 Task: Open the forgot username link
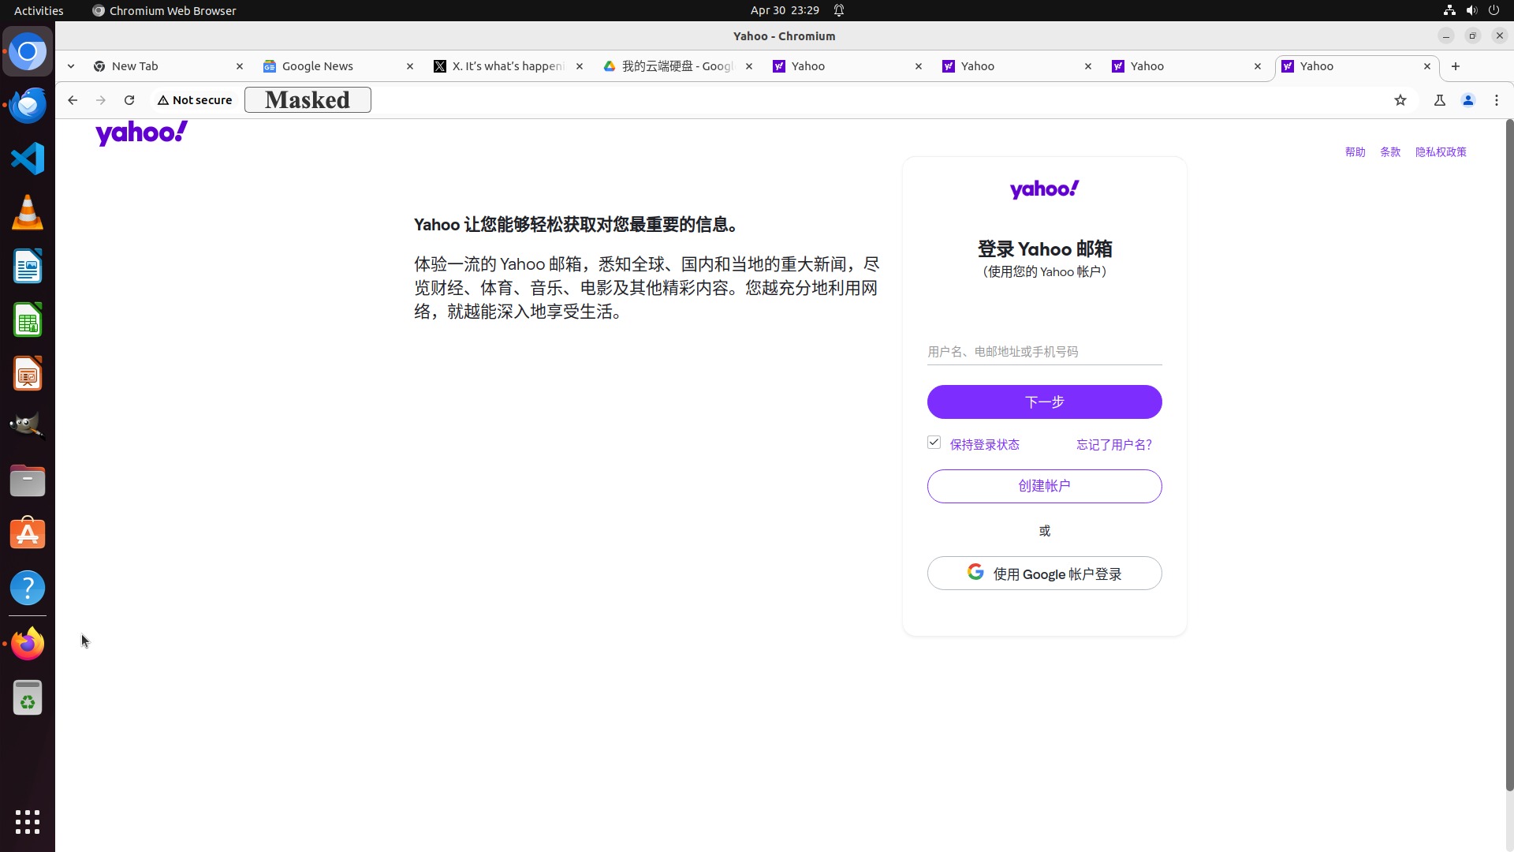coord(1114,445)
